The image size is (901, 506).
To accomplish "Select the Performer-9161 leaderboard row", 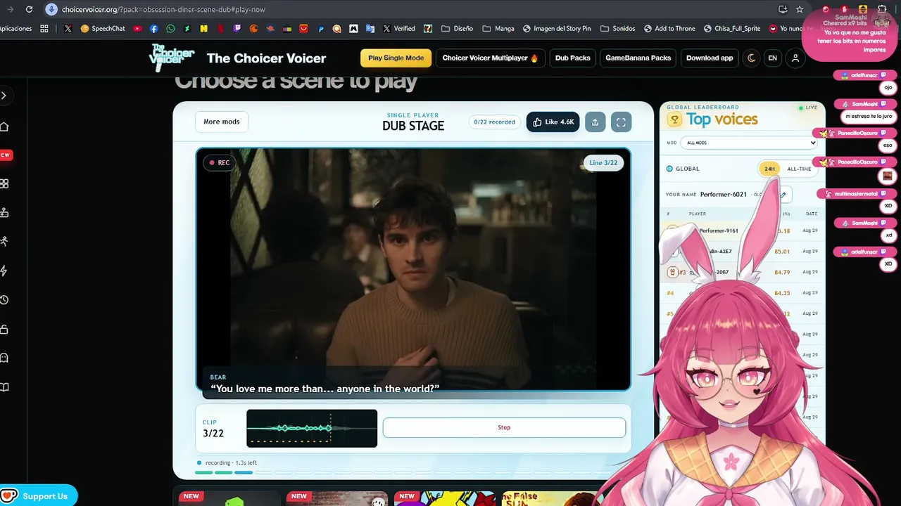I will pyautogui.click(x=742, y=231).
